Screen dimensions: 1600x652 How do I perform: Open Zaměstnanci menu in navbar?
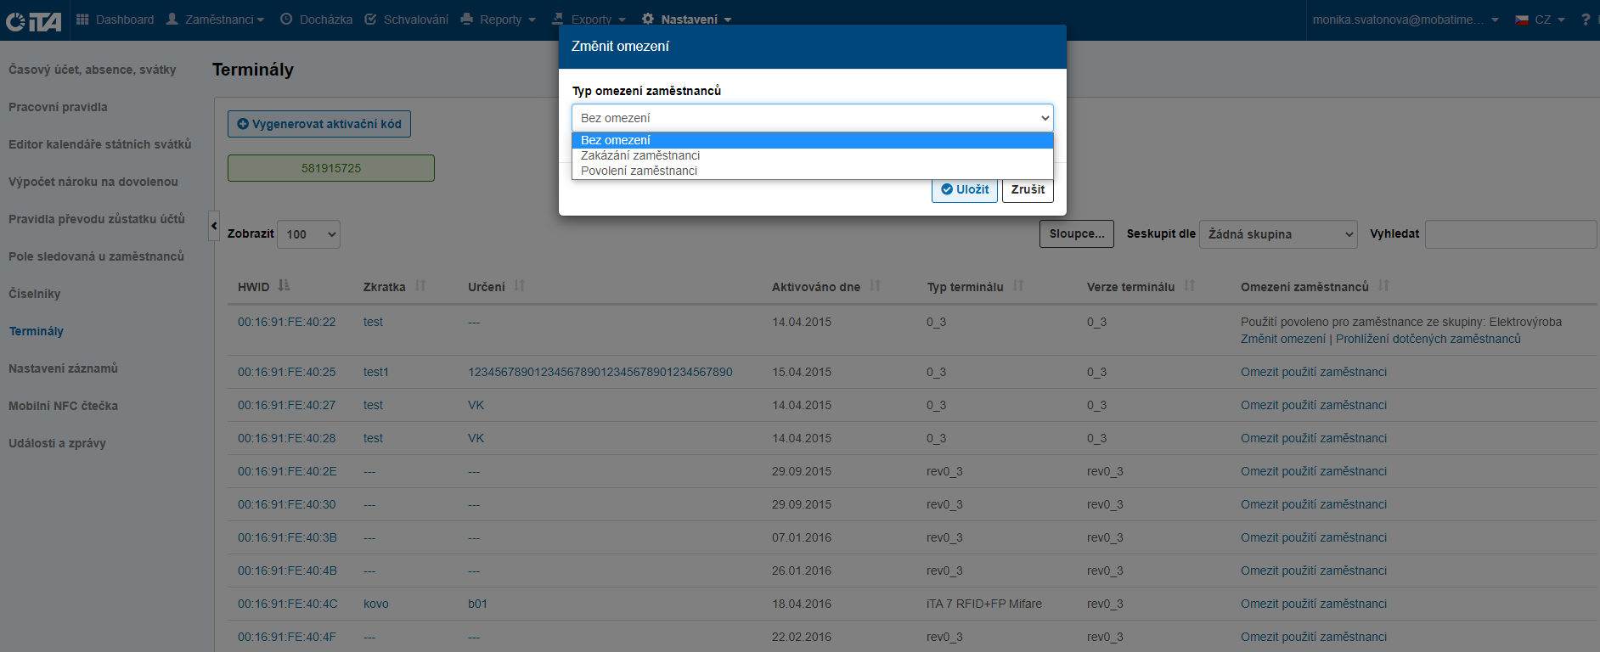click(x=216, y=20)
